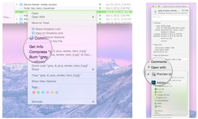Pick the purple tag color dot

coord(48,92)
